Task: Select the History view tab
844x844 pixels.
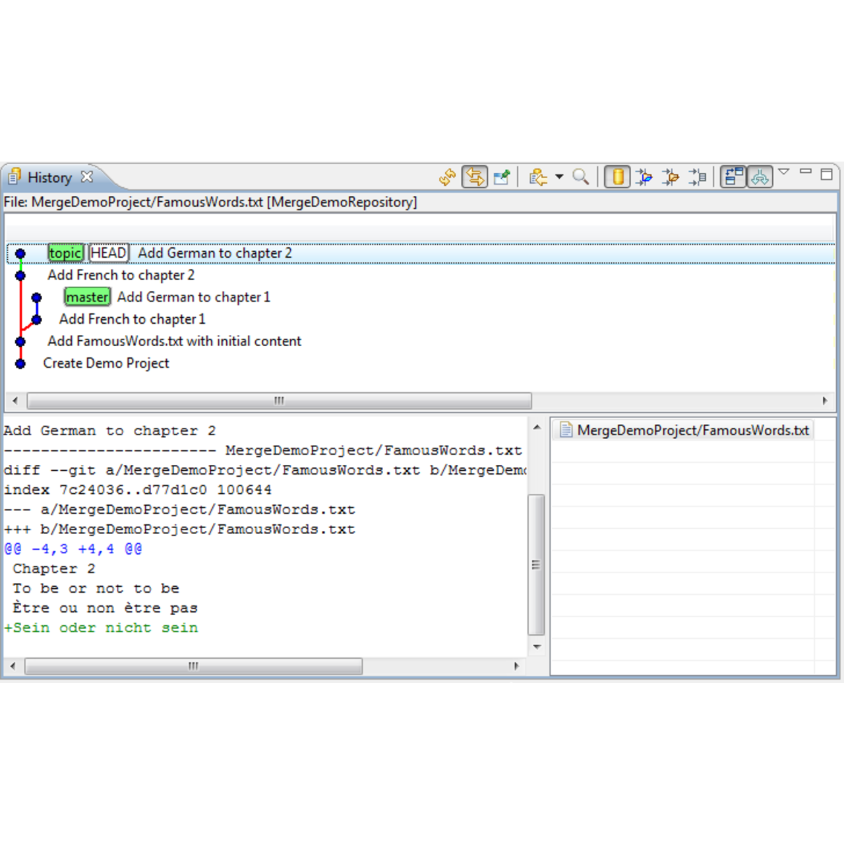Action: pyautogui.click(x=49, y=177)
